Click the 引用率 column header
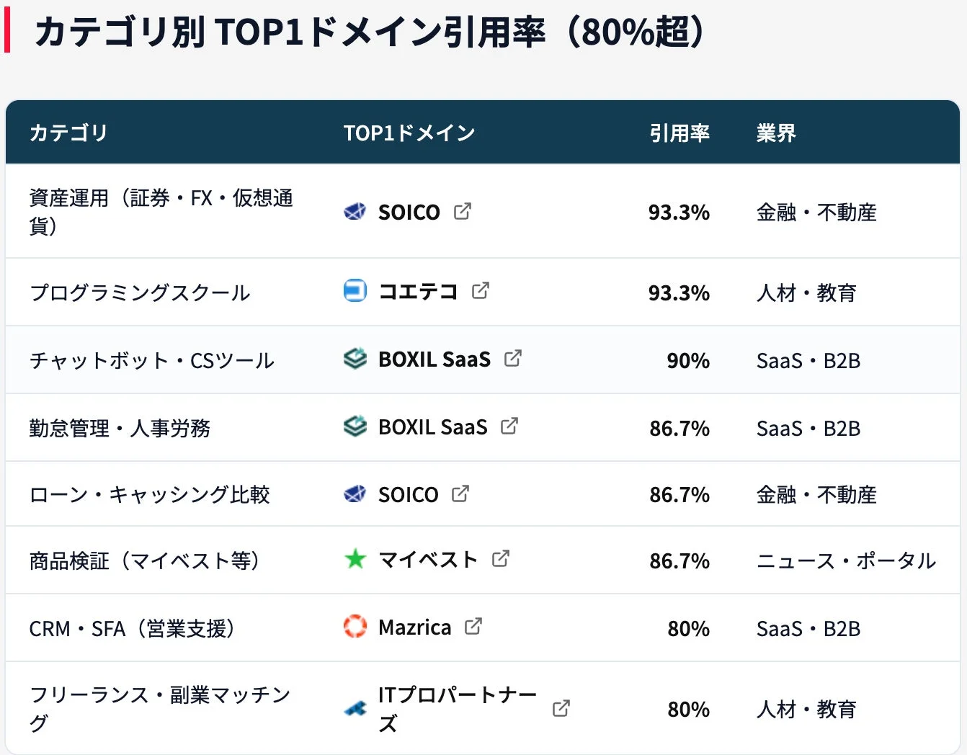 tap(679, 133)
